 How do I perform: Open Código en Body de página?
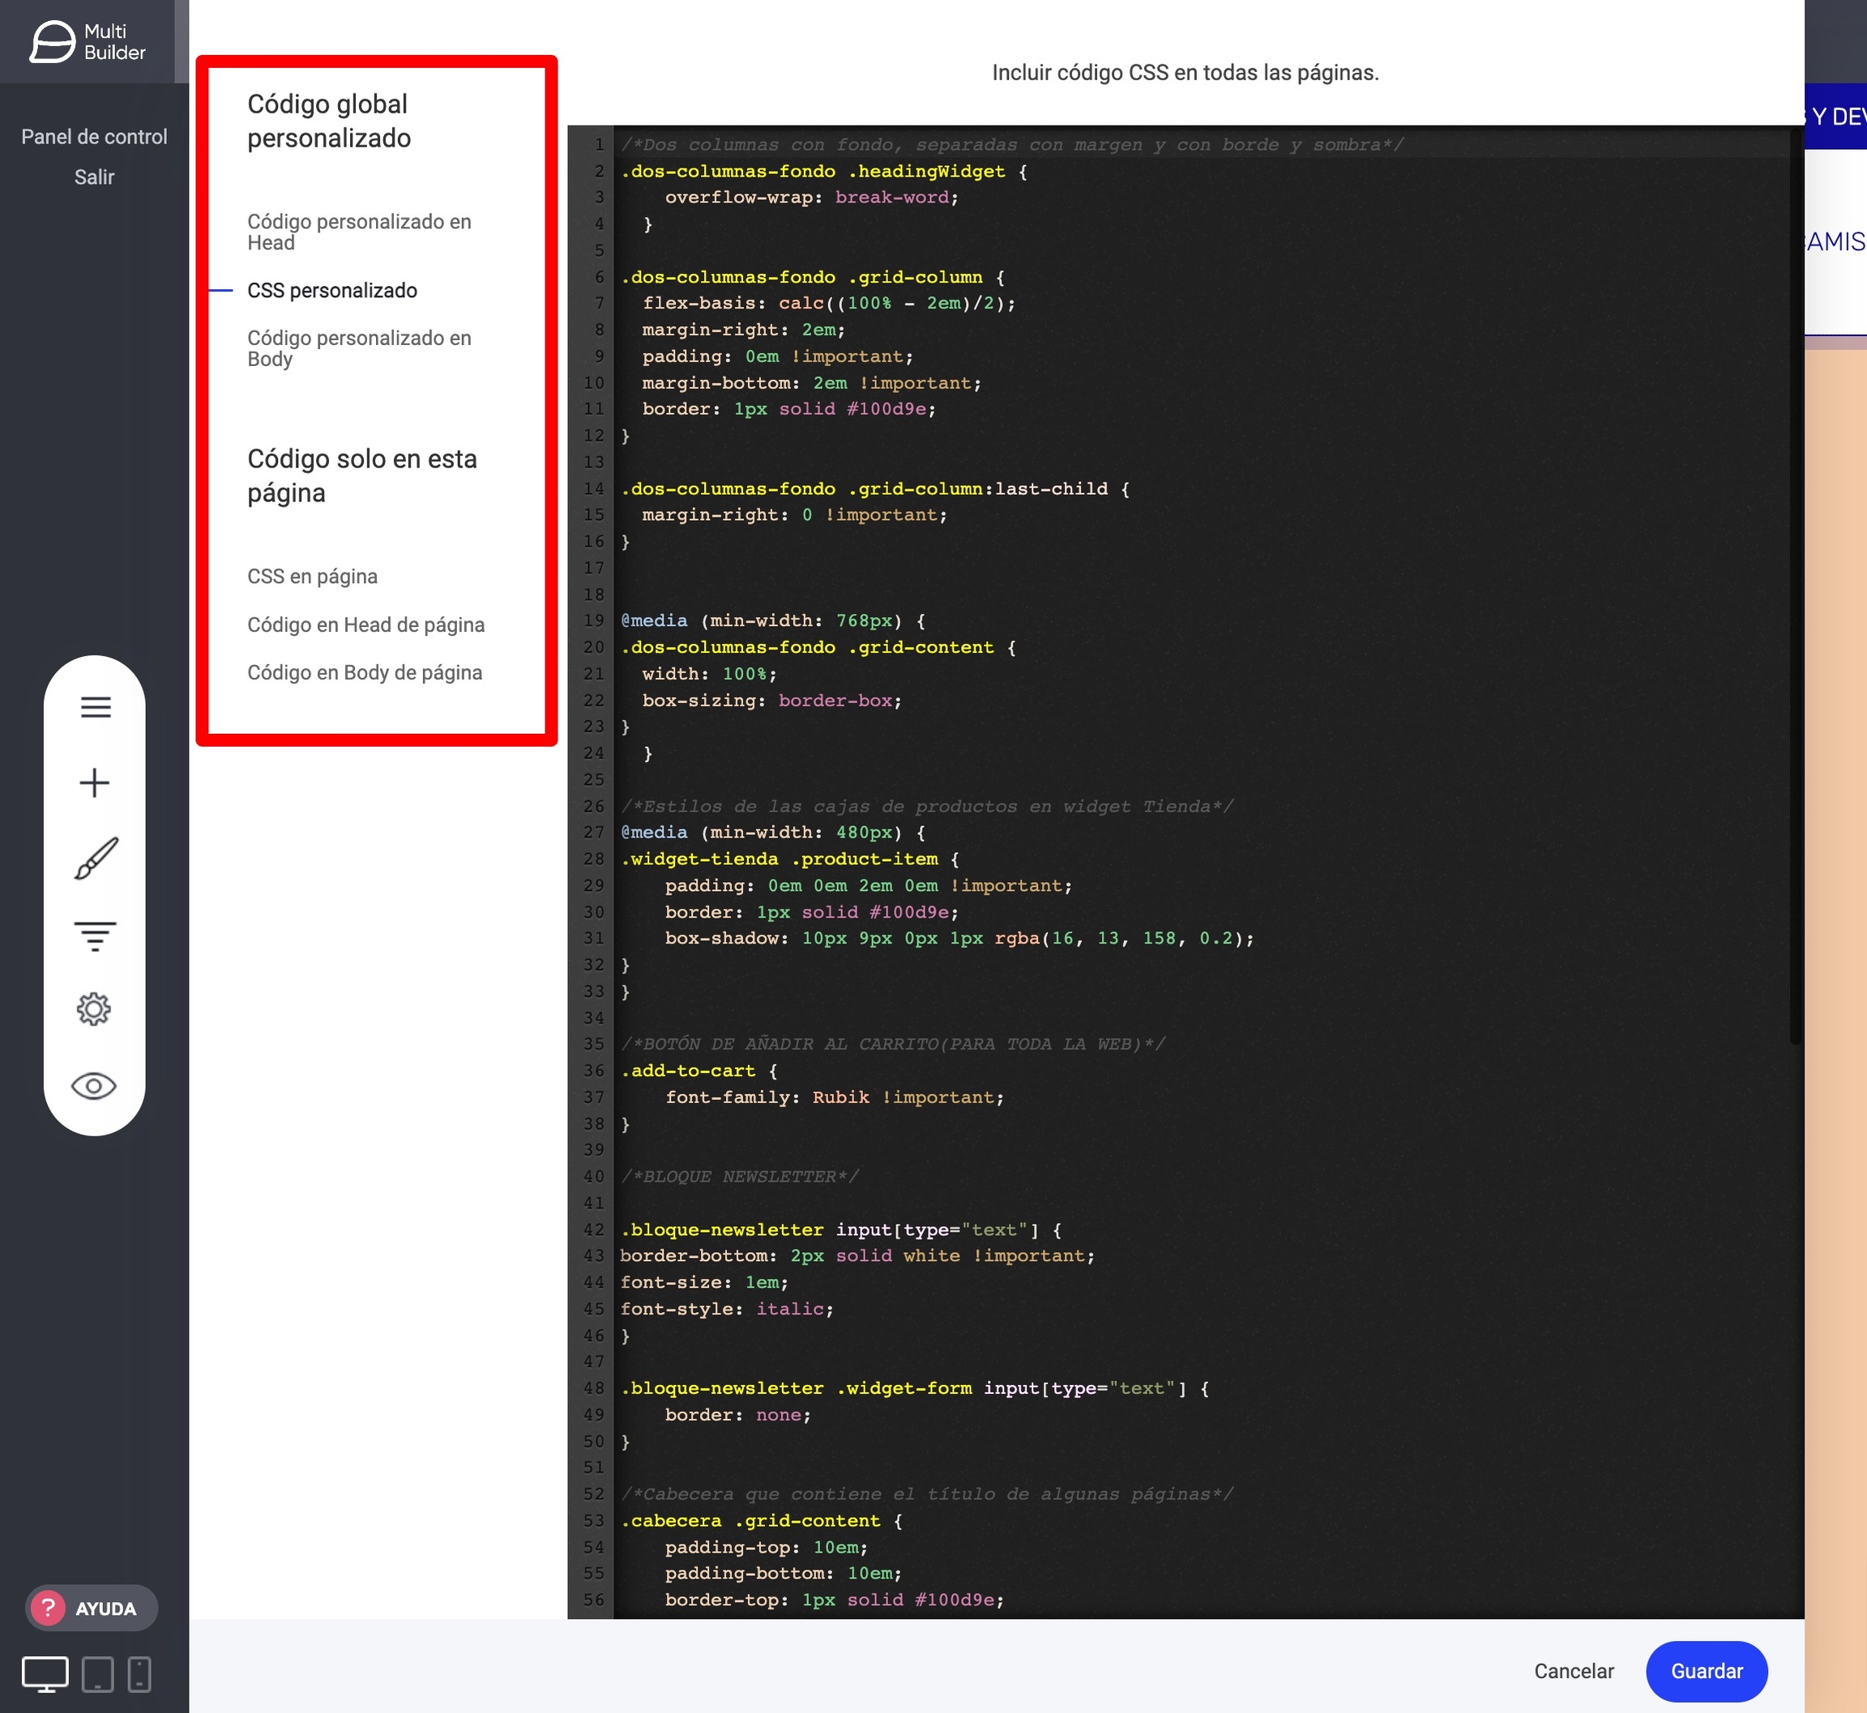[x=365, y=672]
